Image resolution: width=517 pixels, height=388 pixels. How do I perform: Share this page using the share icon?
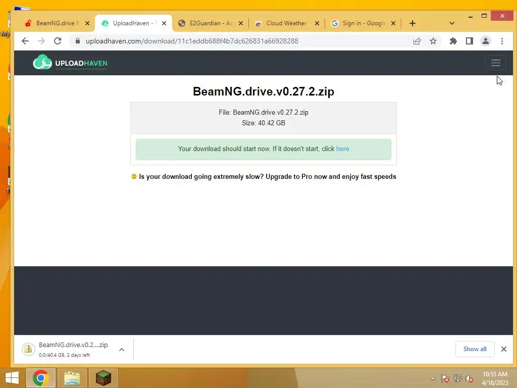point(417,41)
